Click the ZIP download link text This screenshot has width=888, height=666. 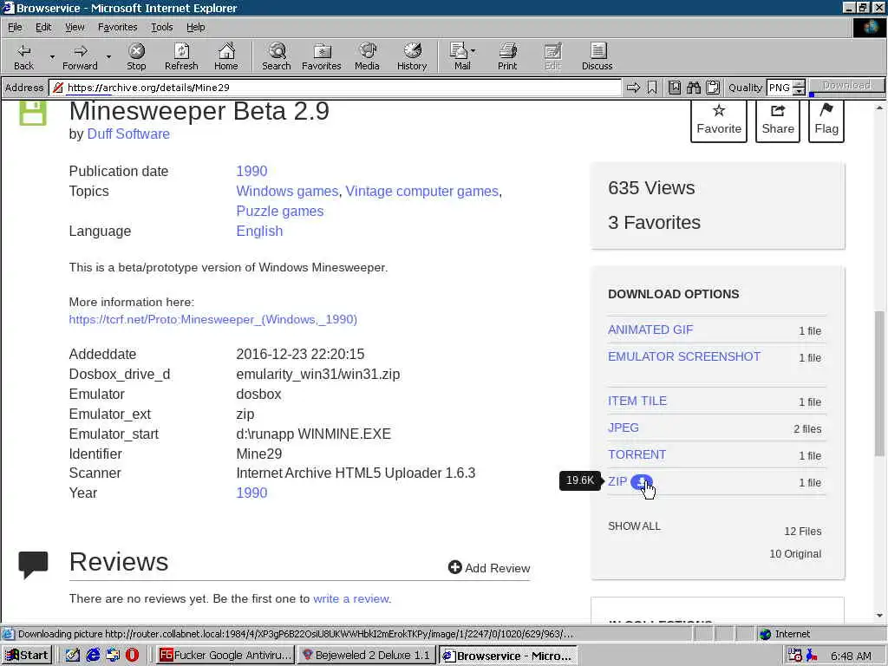pyautogui.click(x=617, y=481)
